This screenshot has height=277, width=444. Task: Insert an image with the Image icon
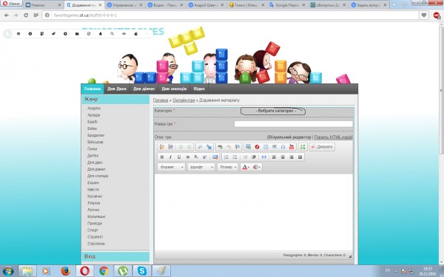click(248, 147)
